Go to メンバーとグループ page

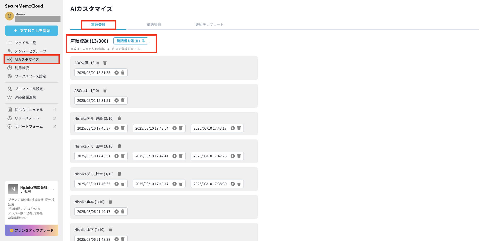[30, 51]
